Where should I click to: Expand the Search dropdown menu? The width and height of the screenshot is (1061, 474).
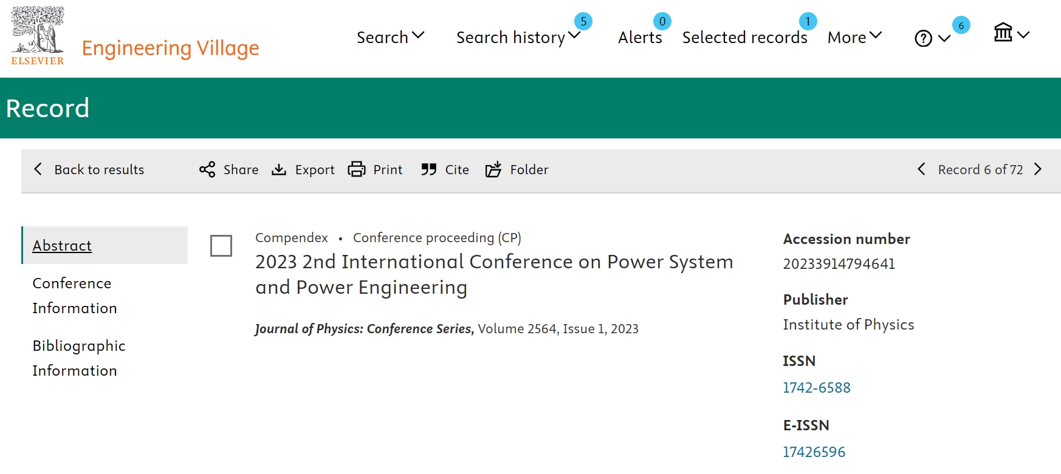(390, 37)
